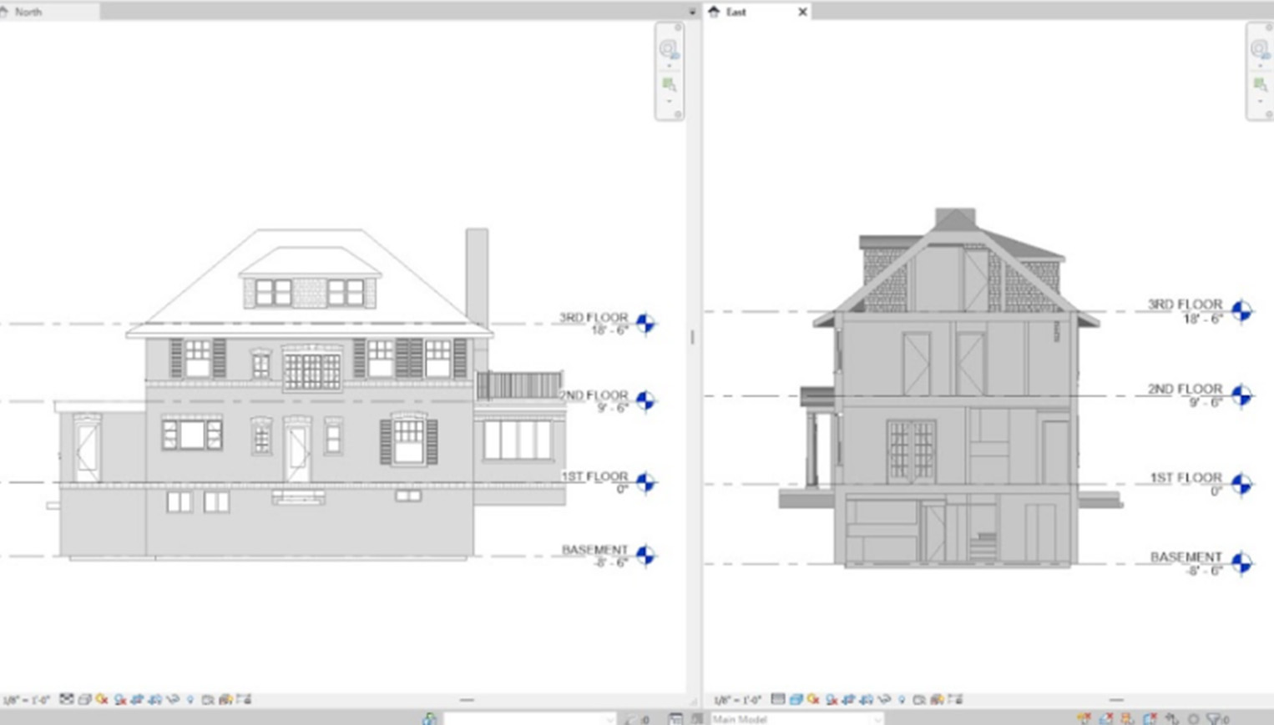1274x725 pixels.
Task: Click Visual Style icon in East view
Action: [796, 699]
